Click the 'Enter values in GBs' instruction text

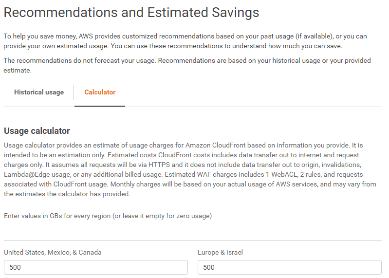click(x=108, y=216)
